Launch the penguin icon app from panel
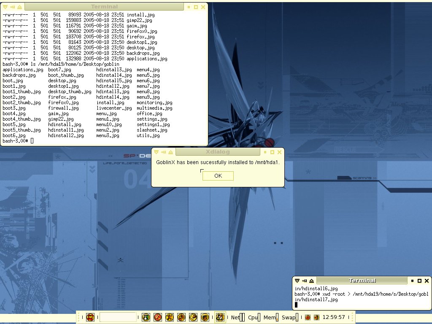This screenshot has height=324, width=432. click(x=146, y=317)
